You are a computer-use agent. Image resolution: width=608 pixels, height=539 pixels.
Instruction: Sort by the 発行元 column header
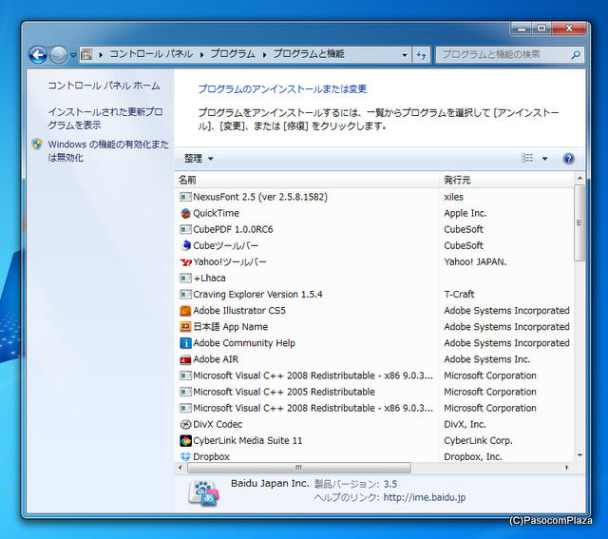point(506,180)
